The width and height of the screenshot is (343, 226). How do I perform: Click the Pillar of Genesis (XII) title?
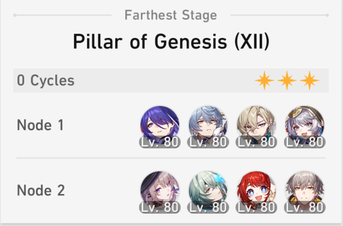coord(171,42)
